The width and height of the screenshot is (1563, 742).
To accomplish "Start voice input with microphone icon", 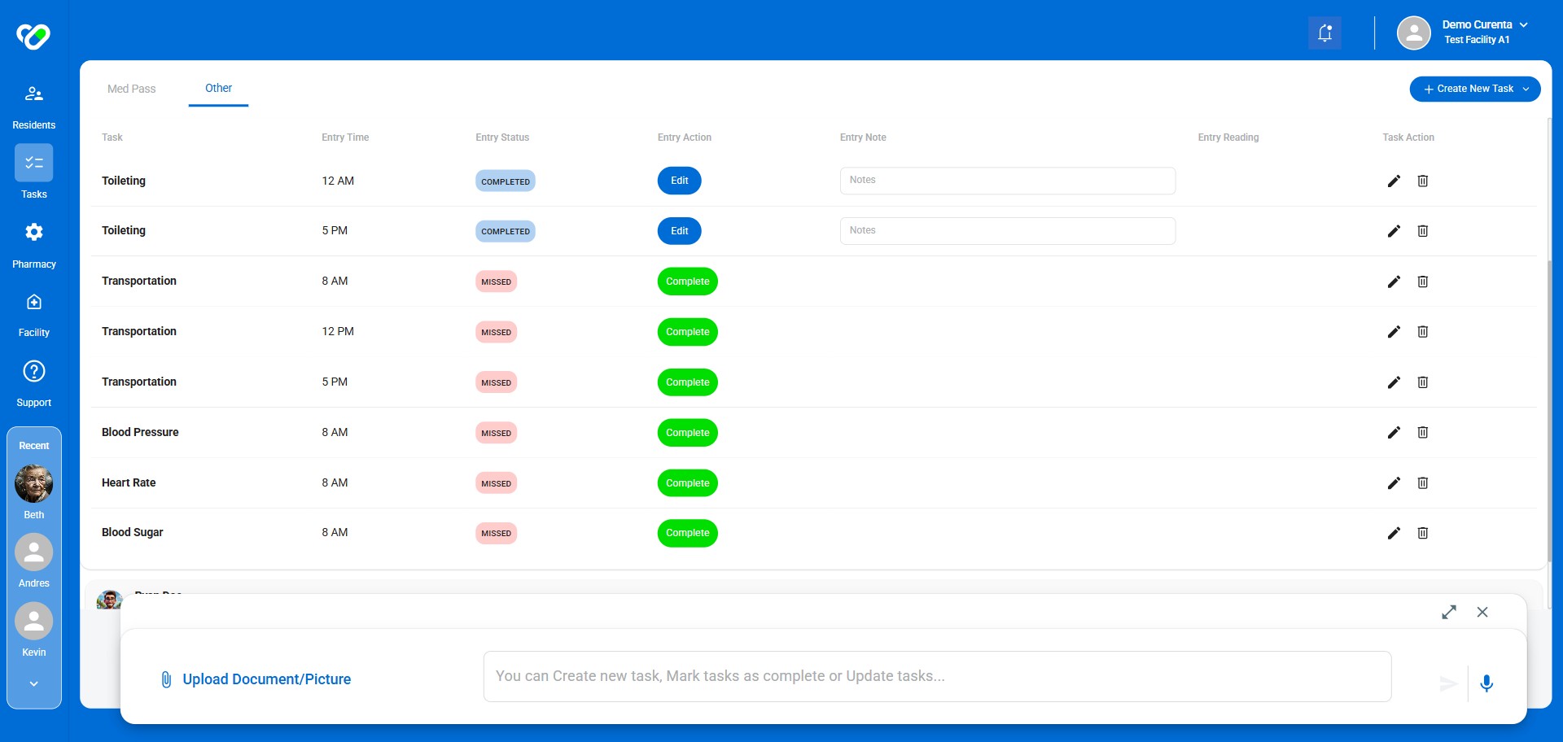I will pyautogui.click(x=1486, y=683).
